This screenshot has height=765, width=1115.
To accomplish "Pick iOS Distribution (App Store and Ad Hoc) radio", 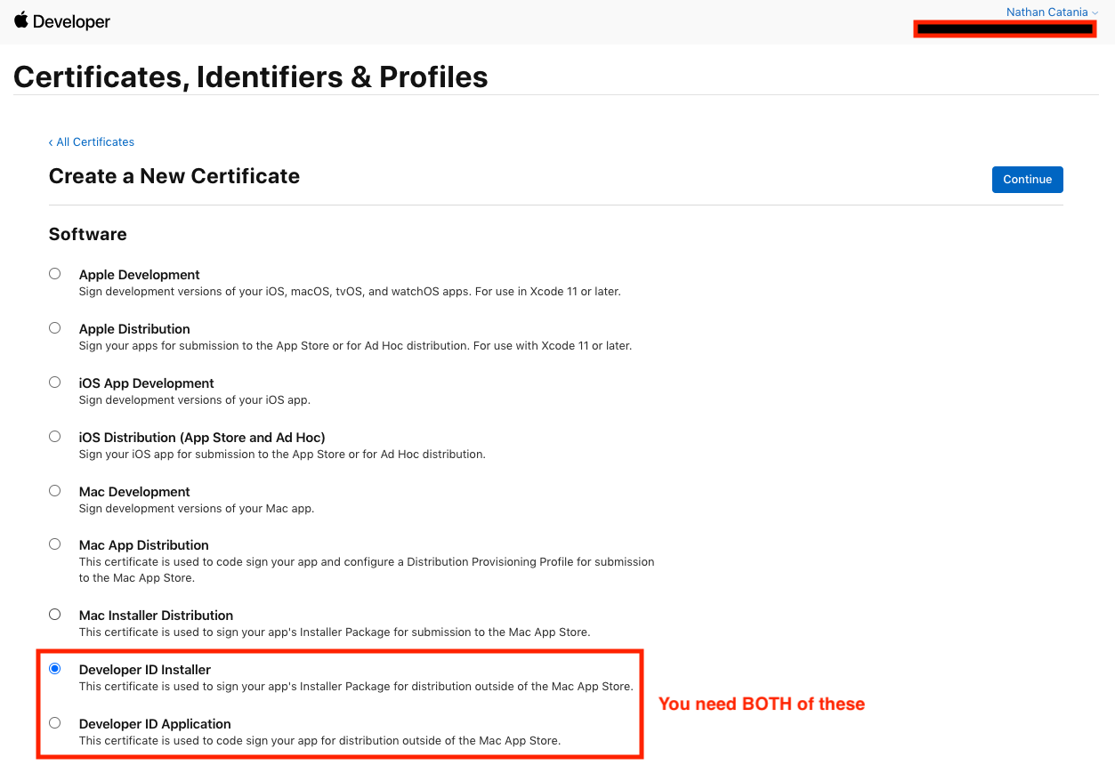I will [x=55, y=437].
